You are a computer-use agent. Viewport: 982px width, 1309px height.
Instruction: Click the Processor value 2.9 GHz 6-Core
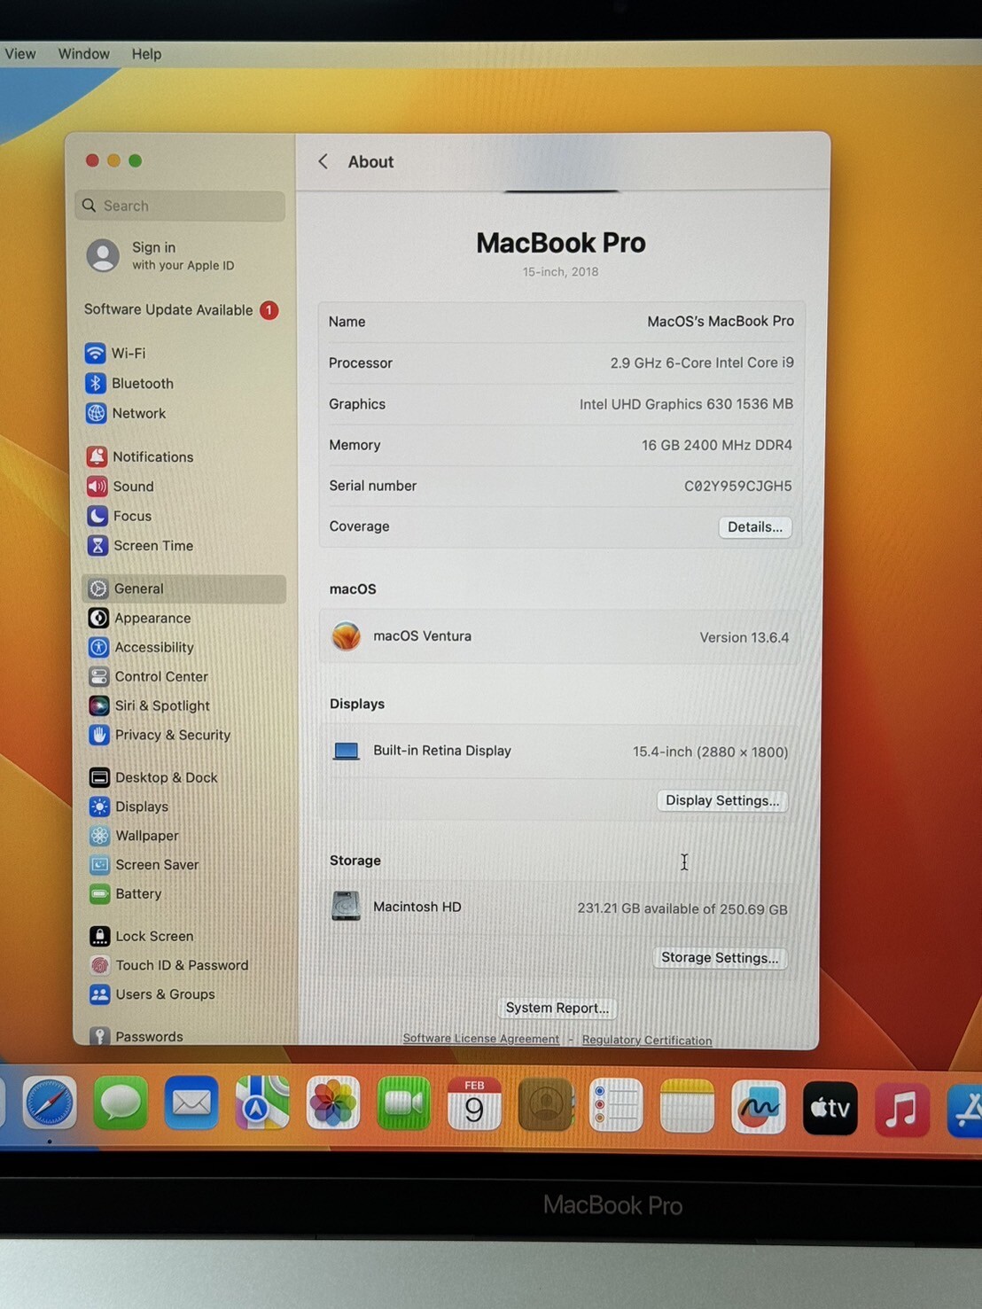[702, 362]
